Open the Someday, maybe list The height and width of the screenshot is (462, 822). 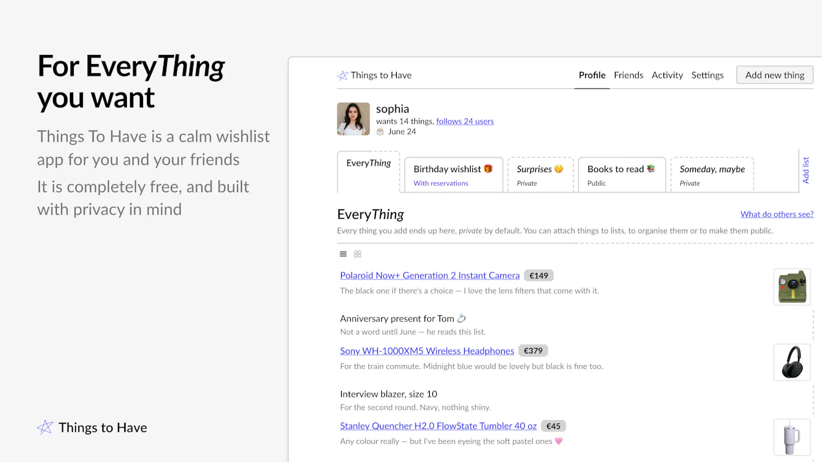click(x=712, y=175)
